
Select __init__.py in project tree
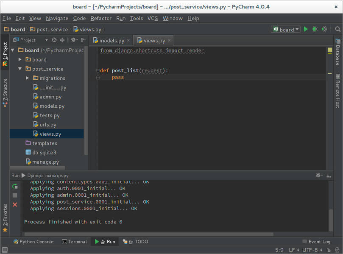[x=50, y=87]
